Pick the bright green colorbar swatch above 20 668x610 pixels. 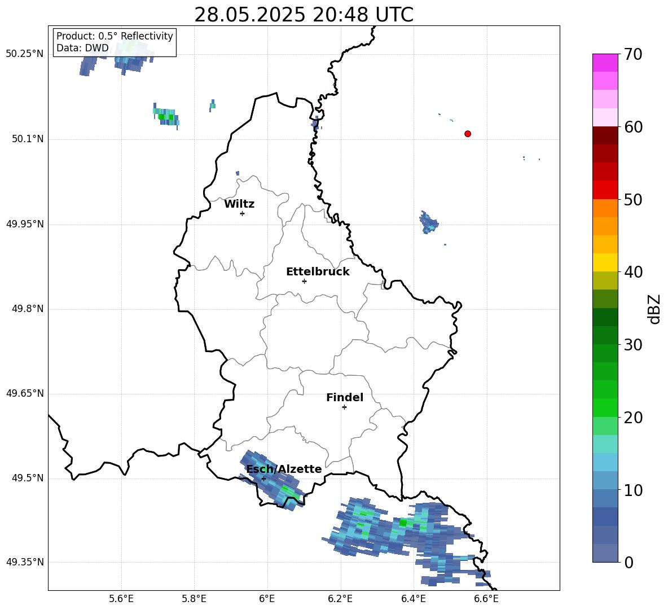(x=605, y=407)
